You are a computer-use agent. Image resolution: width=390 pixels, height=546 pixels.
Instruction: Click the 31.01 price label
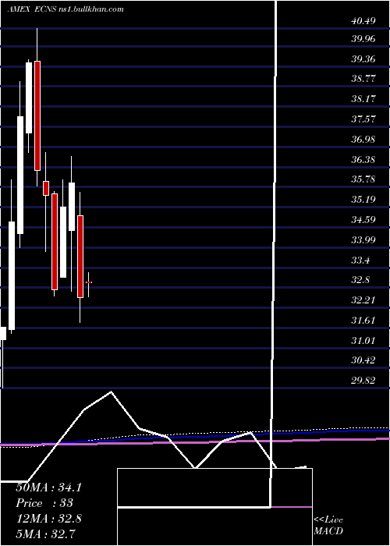[363, 340]
